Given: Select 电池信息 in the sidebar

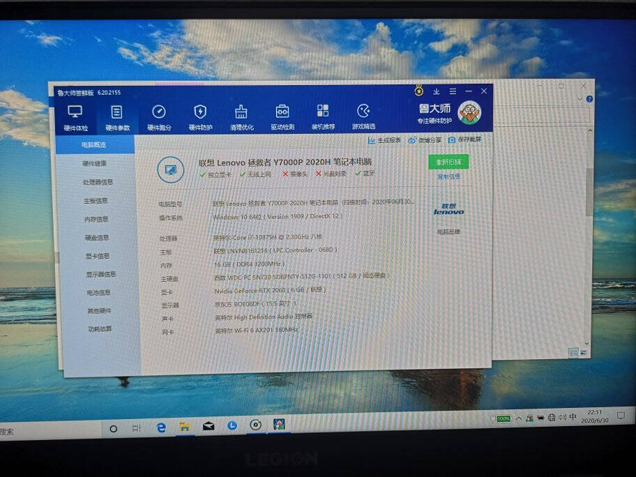Looking at the screenshot, I should 98,293.
